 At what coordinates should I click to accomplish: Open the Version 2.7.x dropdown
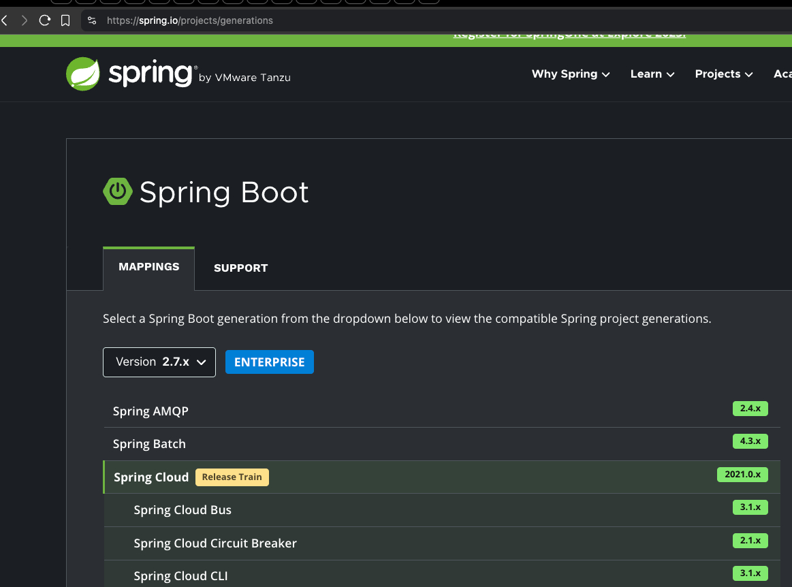pos(159,362)
